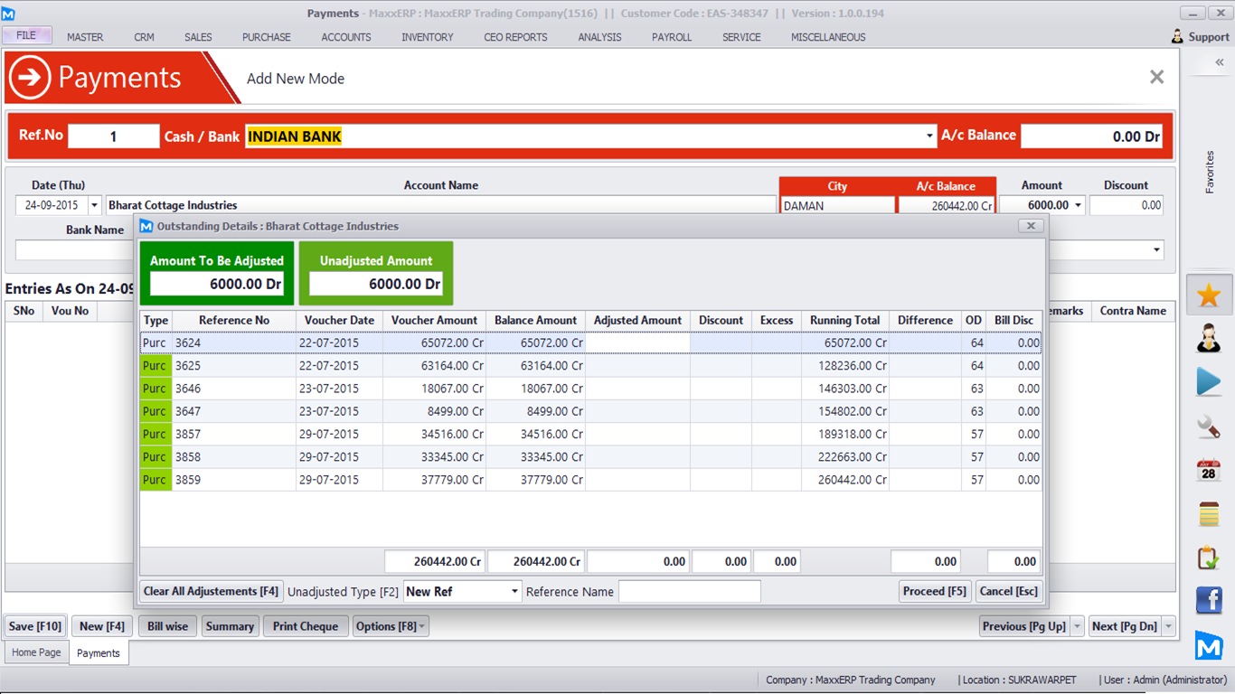Click the Proceed [F5] button

[x=935, y=591]
